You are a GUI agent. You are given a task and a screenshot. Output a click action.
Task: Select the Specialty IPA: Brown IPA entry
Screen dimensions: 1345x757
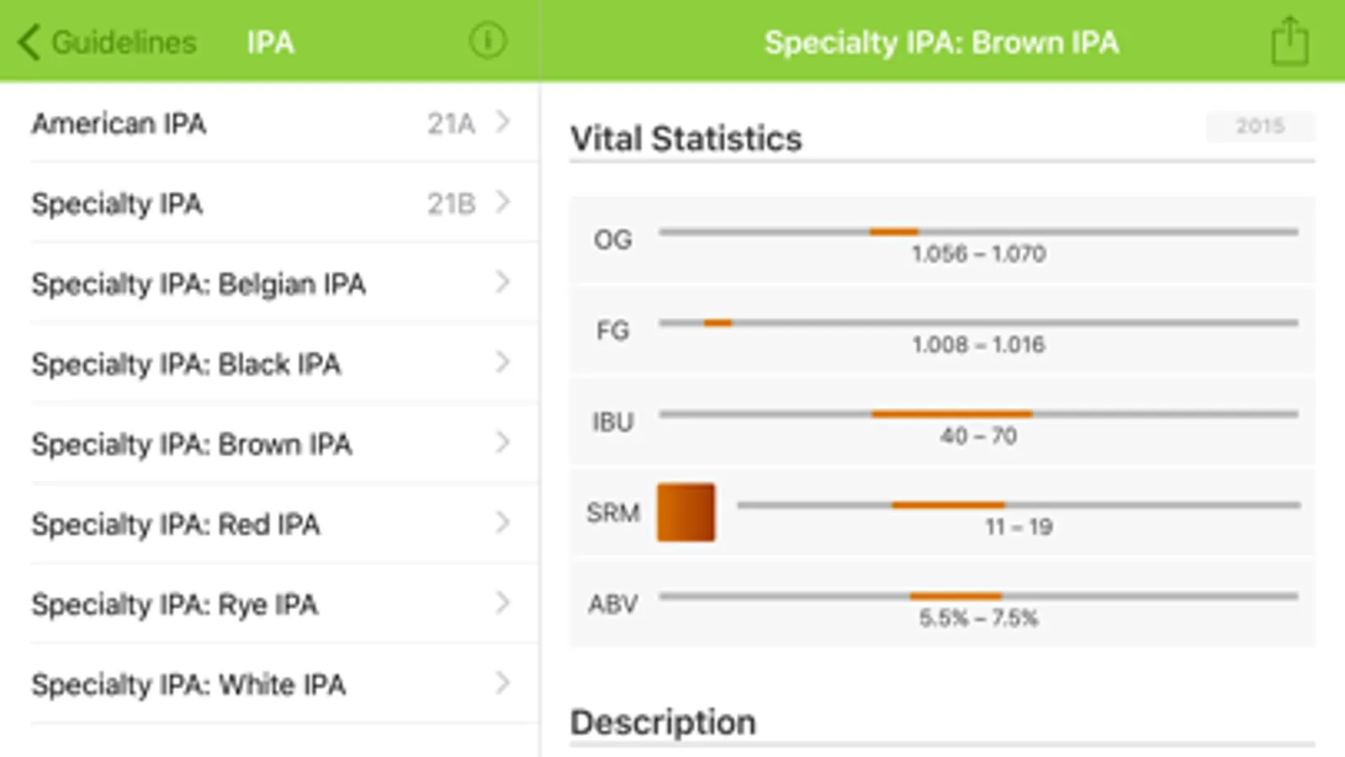tap(192, 444)
